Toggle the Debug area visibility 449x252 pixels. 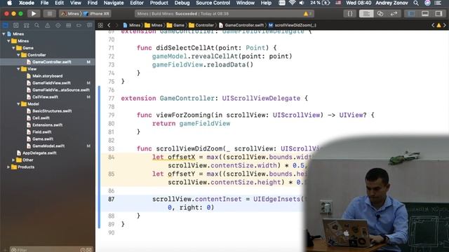click(x=425, y=13)
